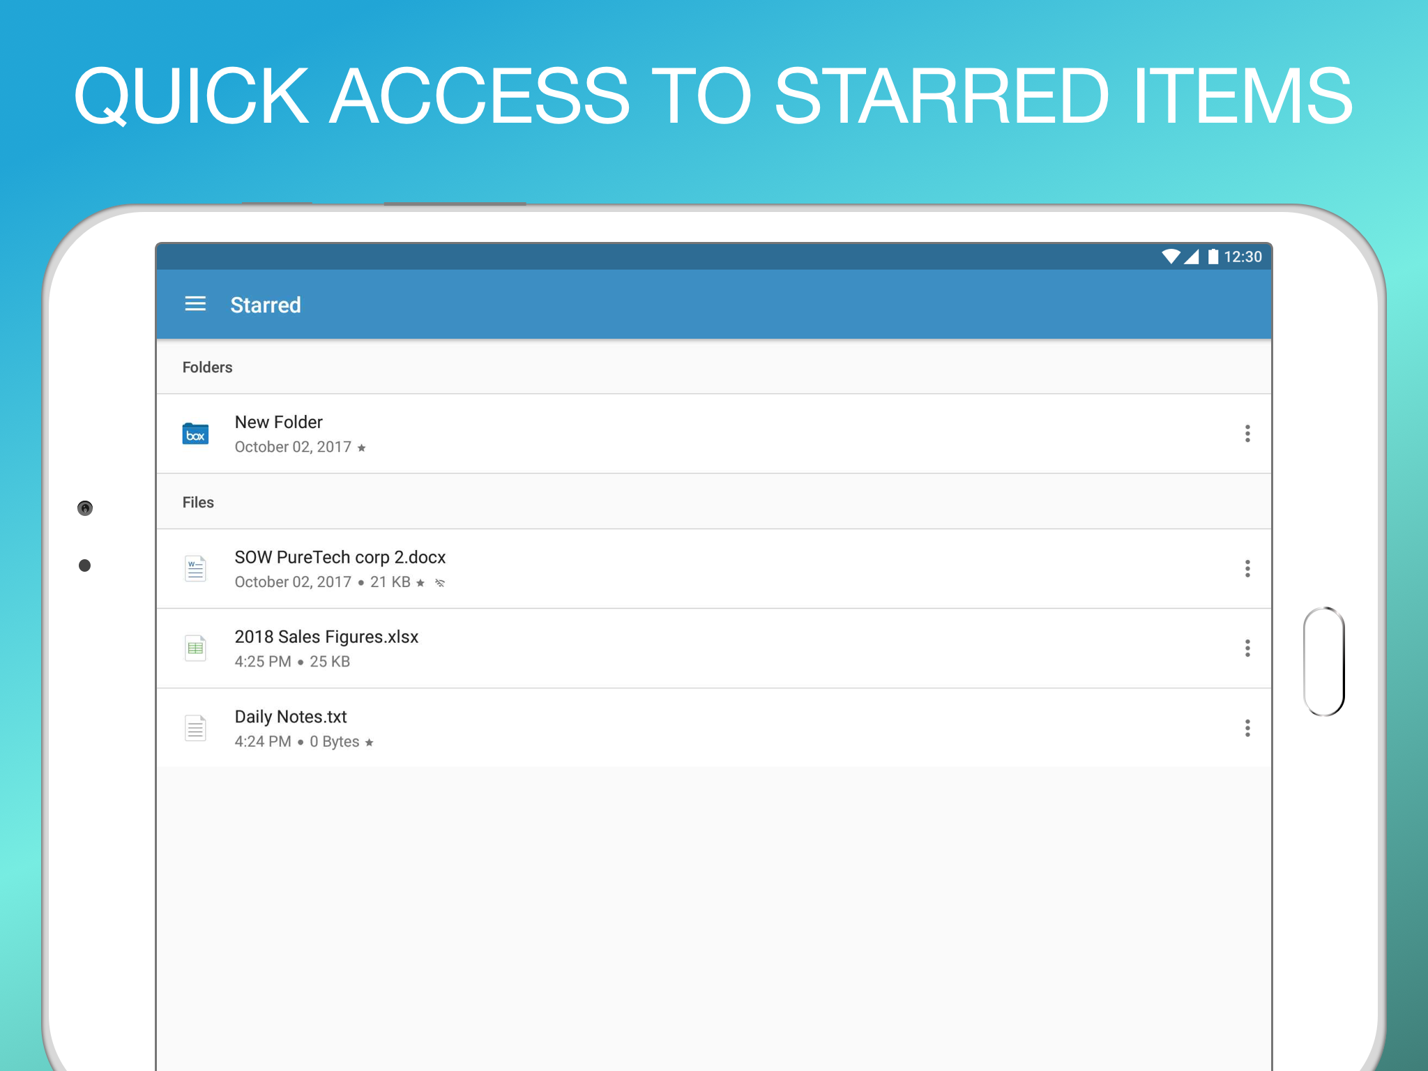Open SOW PureTech corp 2.docx
Image resolution: width=1428 pixels, height=1071 pixels.
[714, 568]
